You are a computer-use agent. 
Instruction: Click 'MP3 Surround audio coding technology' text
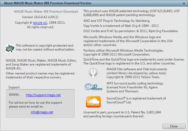point(135,83)
